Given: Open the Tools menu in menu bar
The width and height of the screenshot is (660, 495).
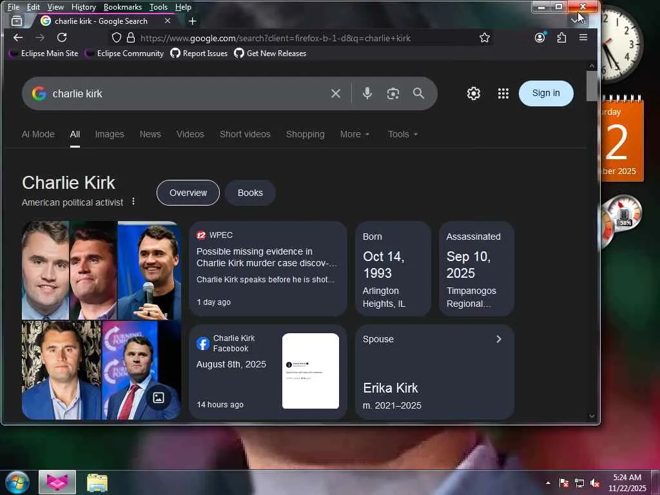Looking at the screenshot, I should tap(159, 6).
